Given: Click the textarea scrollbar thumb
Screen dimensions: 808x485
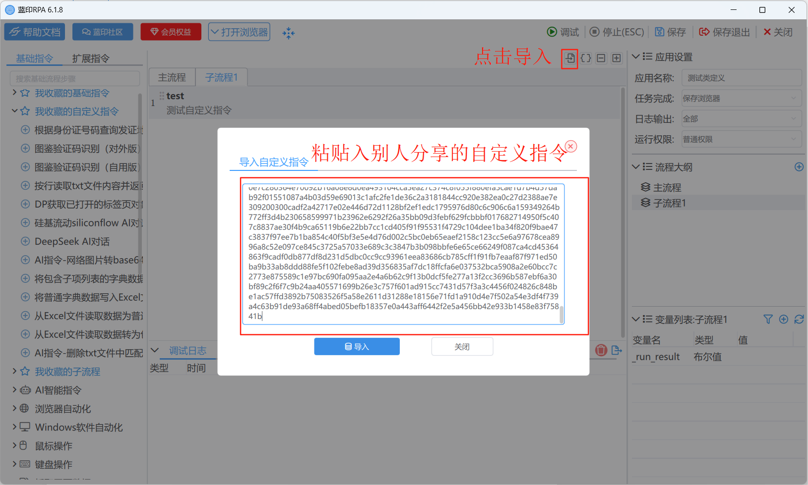Looking at the screenshot, I should click(x=561, y=314).
